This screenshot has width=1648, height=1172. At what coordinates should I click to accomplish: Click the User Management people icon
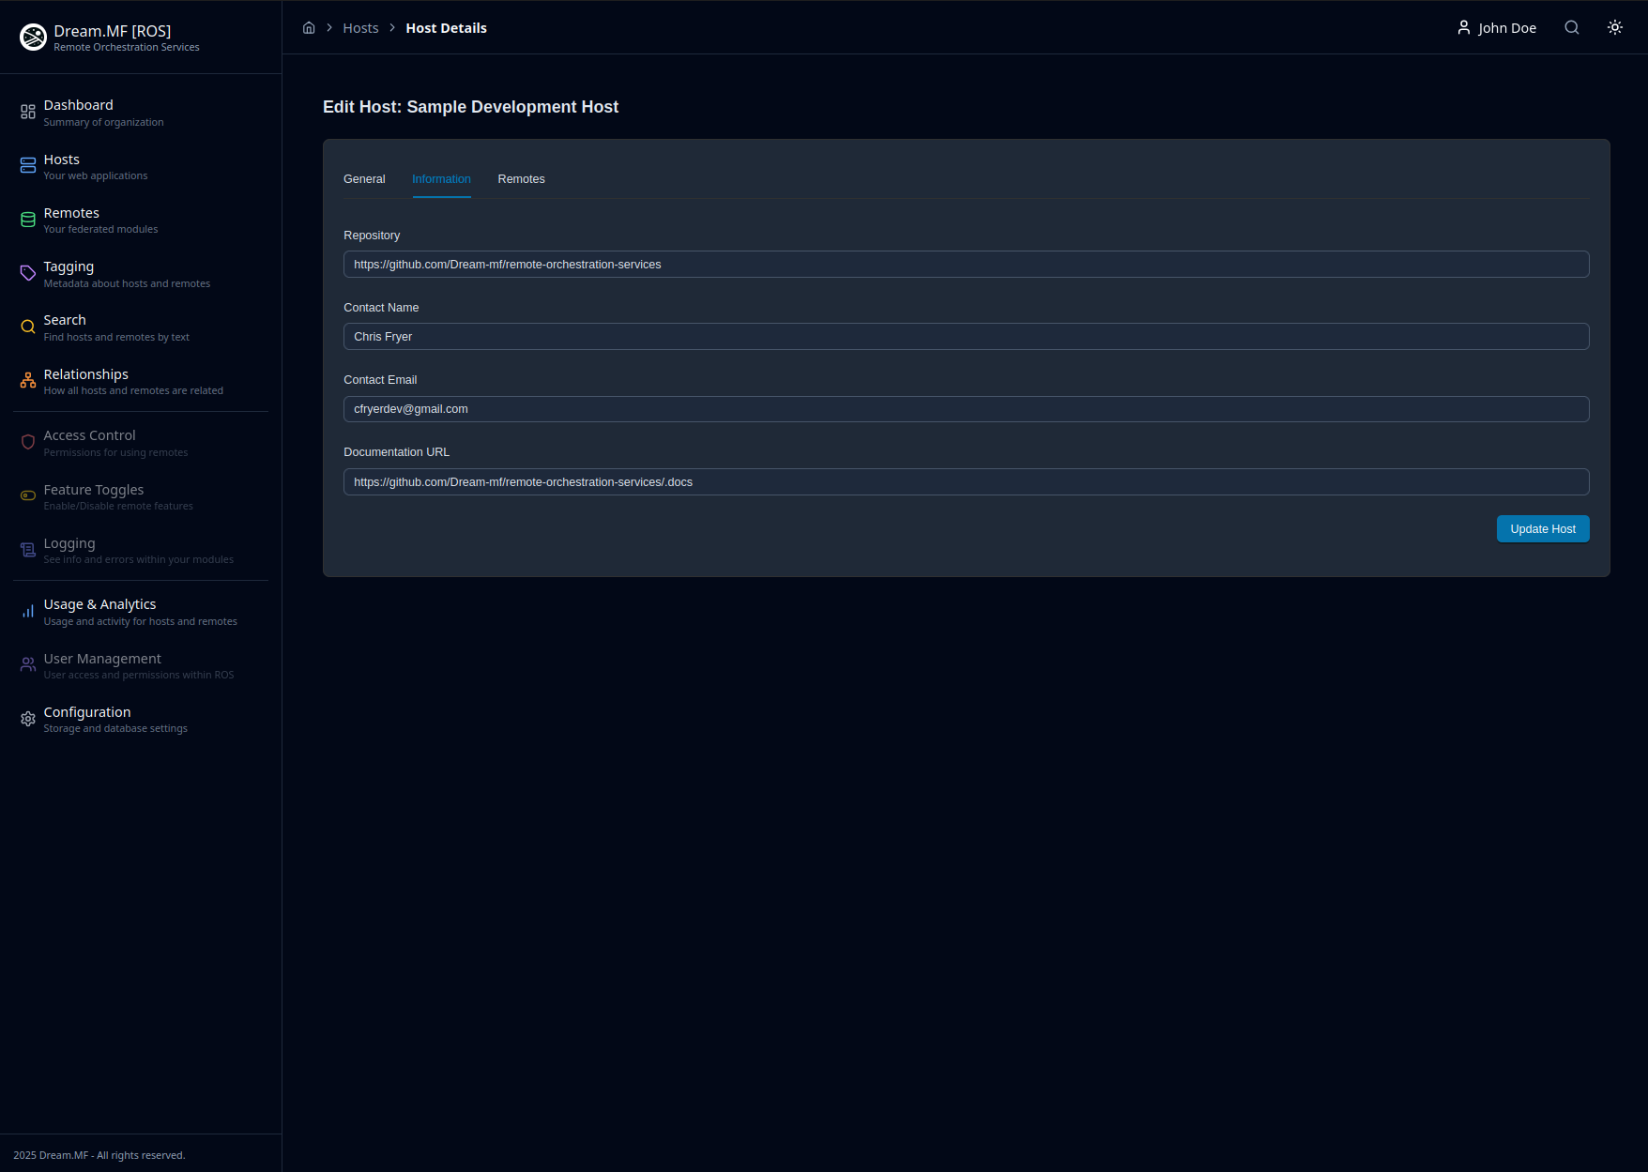(x=28, y=664)
